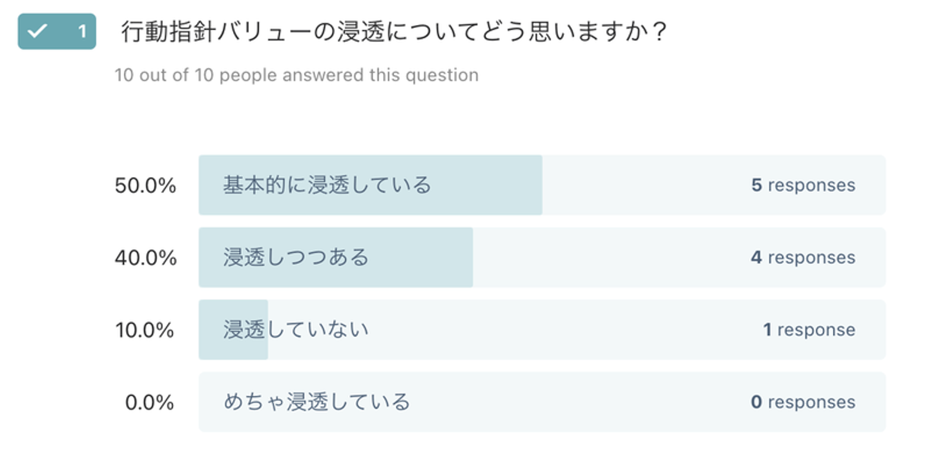Click the "10 out of 10 people answered" text
930x452 pixels.
296,75
